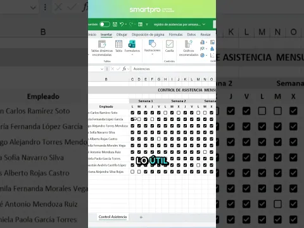Viewport: 304px width, 228px height.
Task: Expand the workbook file name dropdown
Action: 204,25
